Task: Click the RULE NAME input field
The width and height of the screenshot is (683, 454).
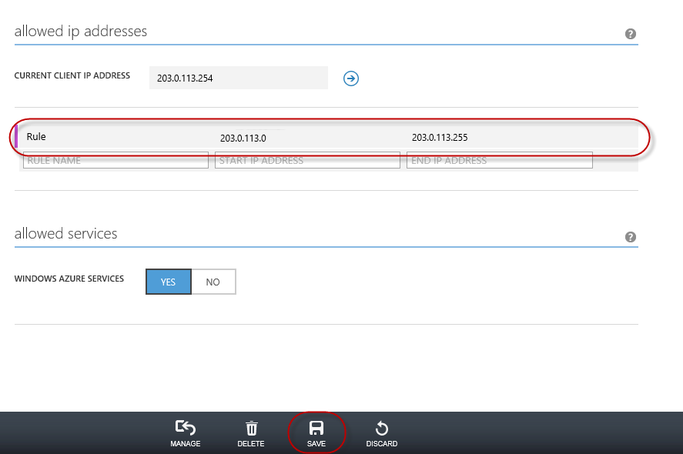Action: click(x=116, y=160)
